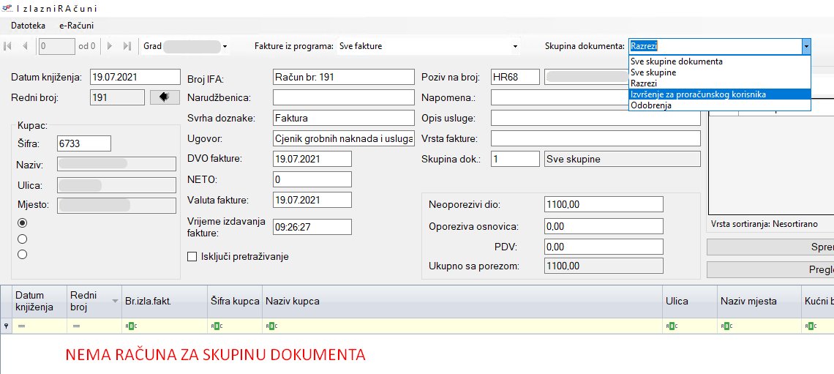Go to the previous record arrow
Viewport: 834px width, 374px height.
[x=25, y=46]
